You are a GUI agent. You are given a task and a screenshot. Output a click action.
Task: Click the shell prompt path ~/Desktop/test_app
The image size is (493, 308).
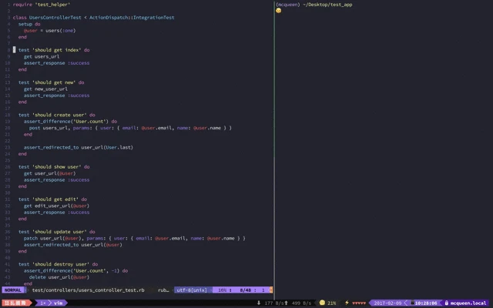[x=327, y=5]
